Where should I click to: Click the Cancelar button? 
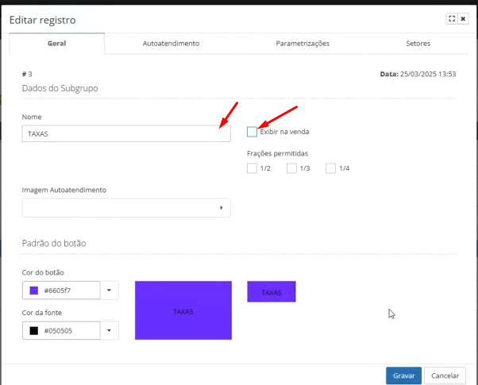coord(445,375)
